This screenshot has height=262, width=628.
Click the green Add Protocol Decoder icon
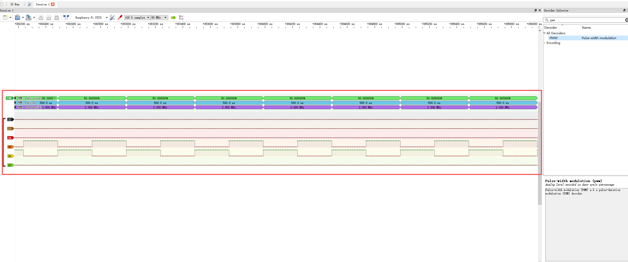(173, 18)
